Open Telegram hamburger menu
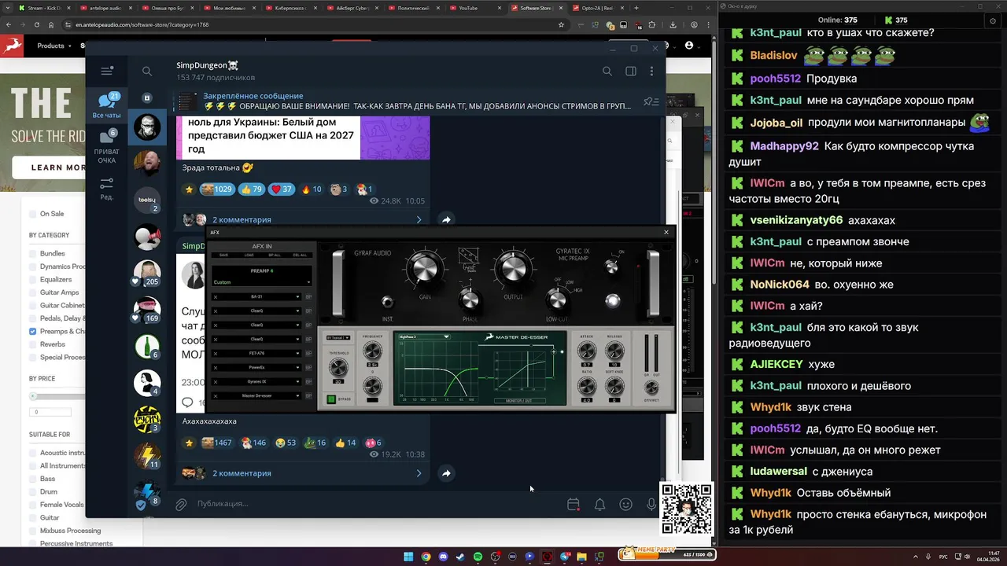Viewport: 1007px width, 566px height. [x=107, y=71]
